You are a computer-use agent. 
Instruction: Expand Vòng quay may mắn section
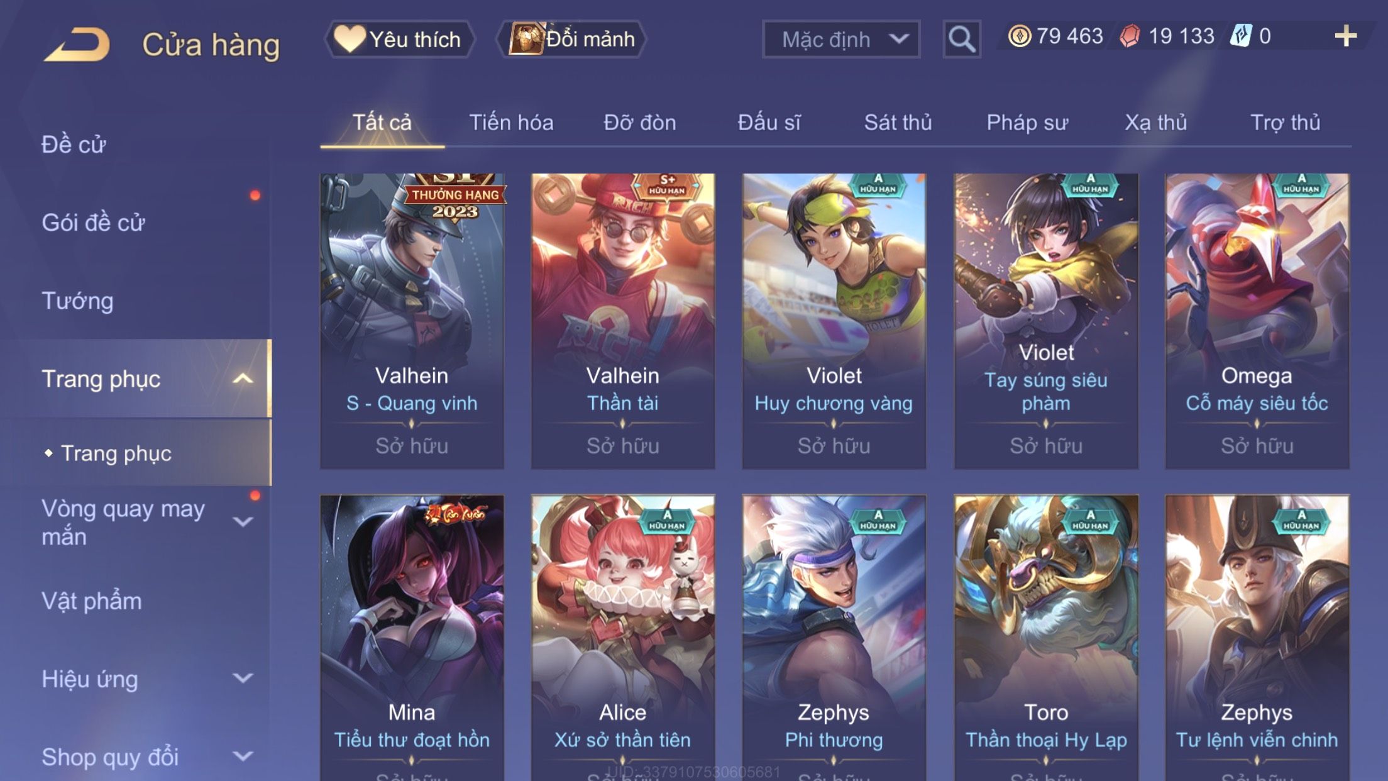pyautogui.click(x=243, y=522)
